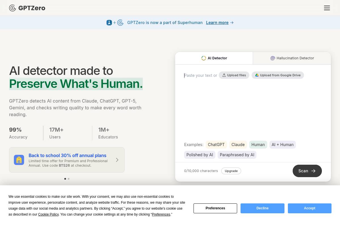Click the 0/10,000 characters counter
The image size is (340, 226).
(201, 171)
